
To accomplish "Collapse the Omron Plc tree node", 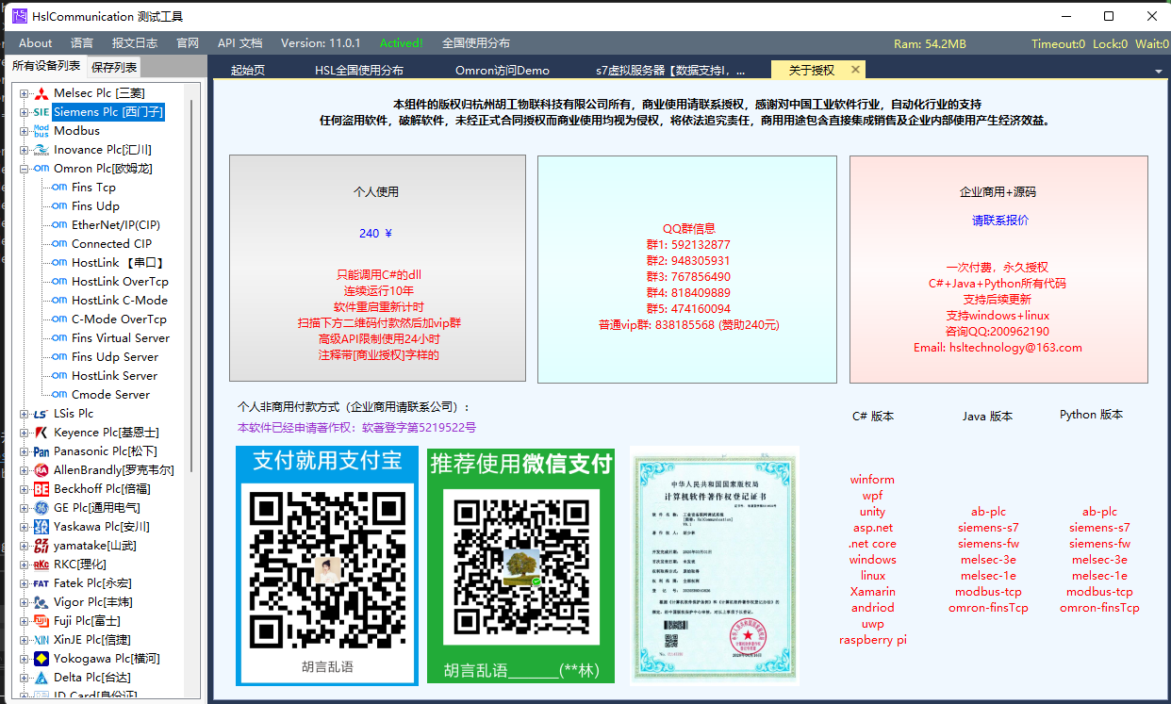I will (x=25, y=169).
